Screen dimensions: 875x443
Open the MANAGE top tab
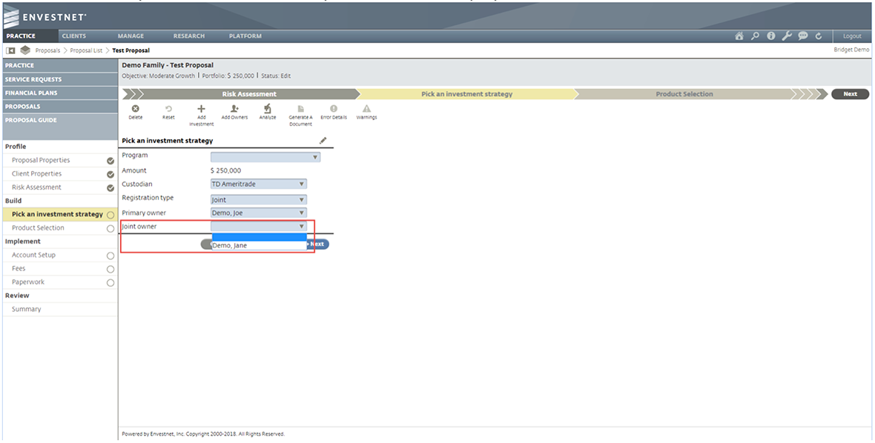coord(131,36)
